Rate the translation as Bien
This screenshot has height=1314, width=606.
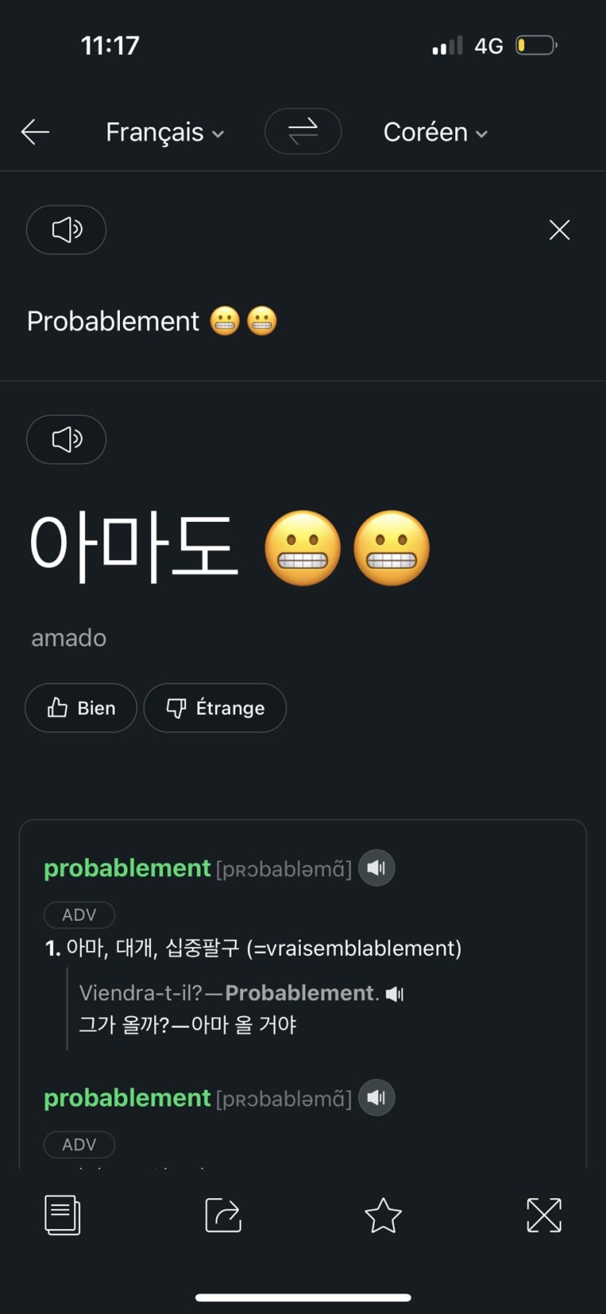coord(81,708)
